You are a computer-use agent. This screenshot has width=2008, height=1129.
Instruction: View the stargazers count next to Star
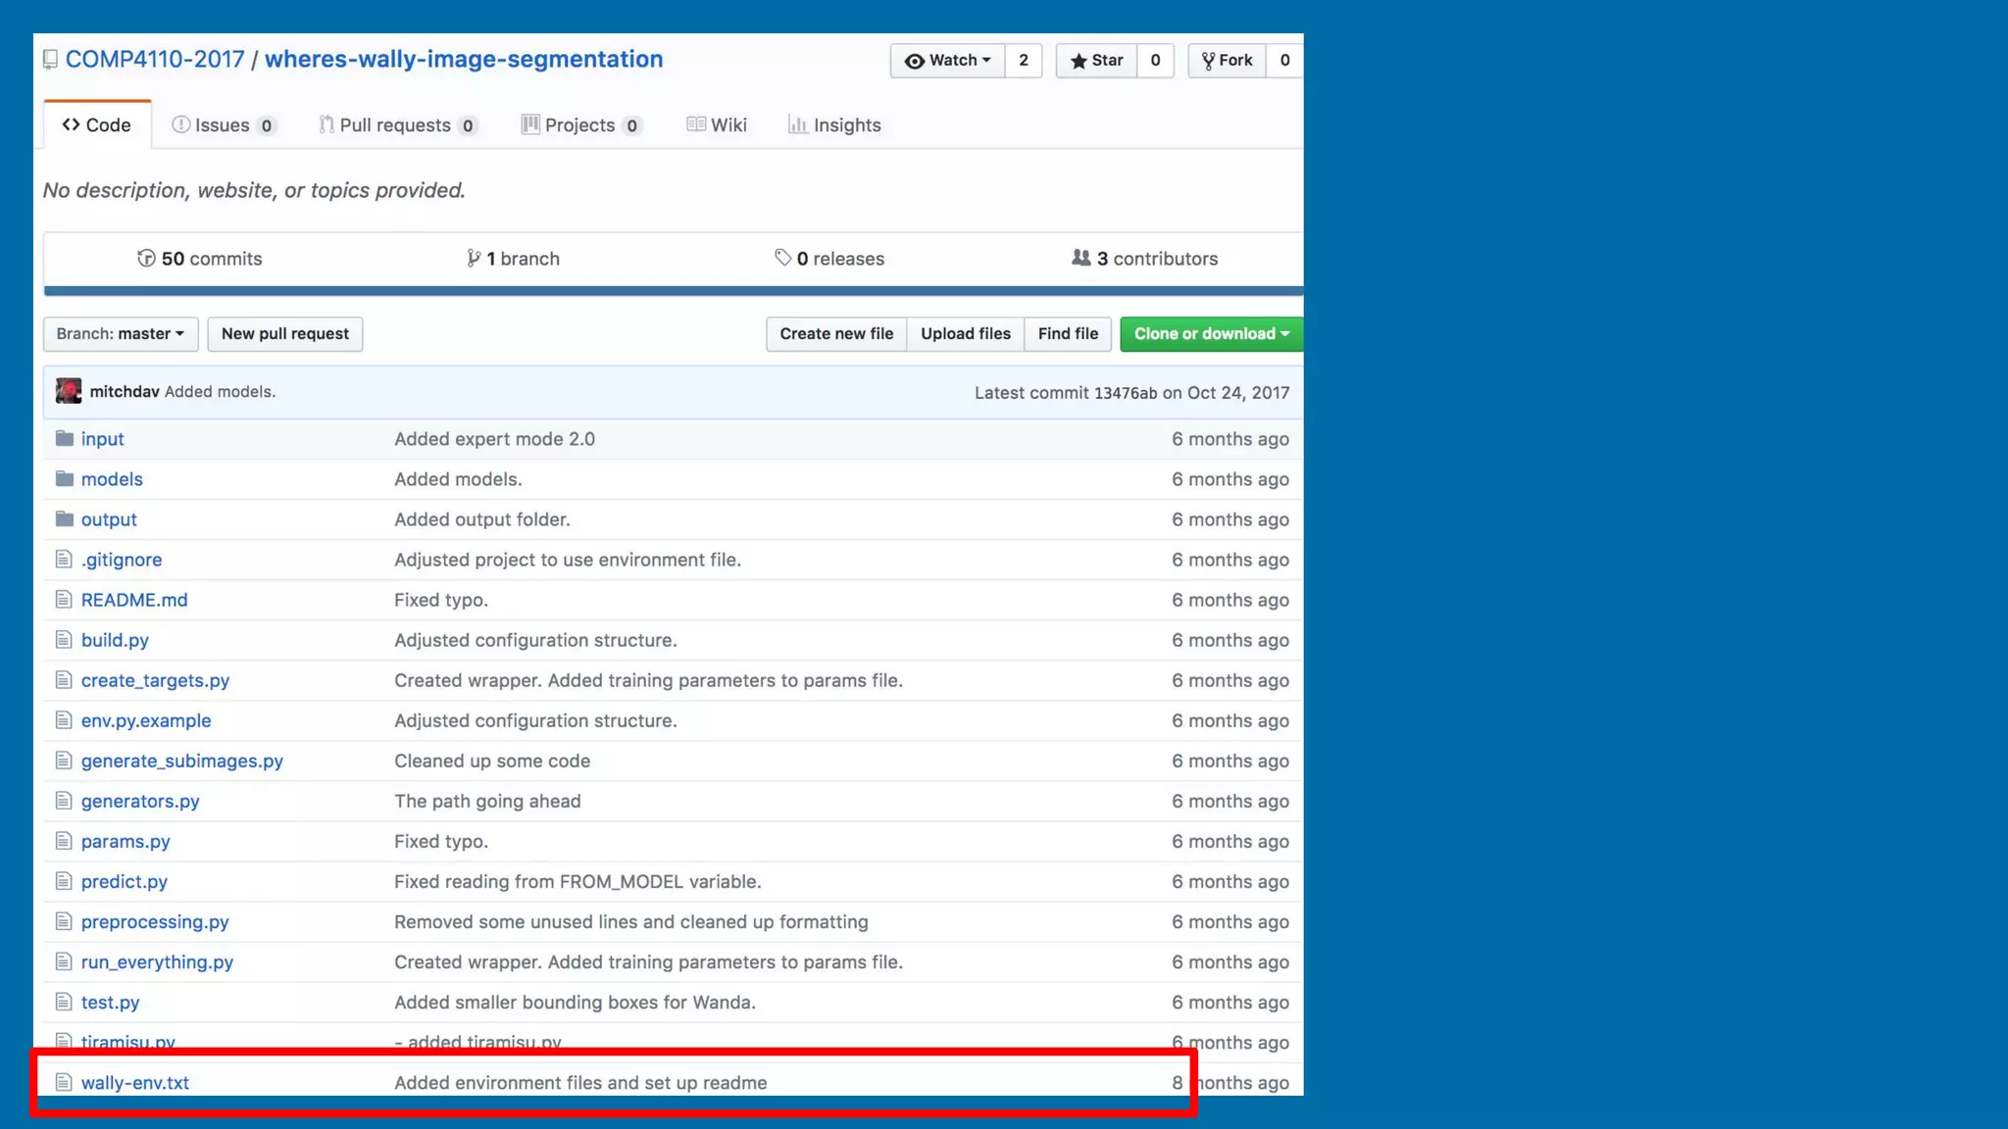tap(1156, 61)
